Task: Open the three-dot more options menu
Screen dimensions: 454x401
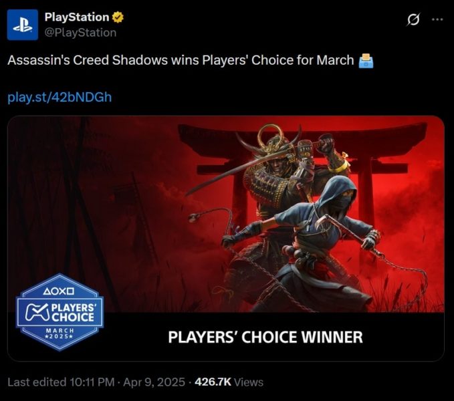Action: 437,19
